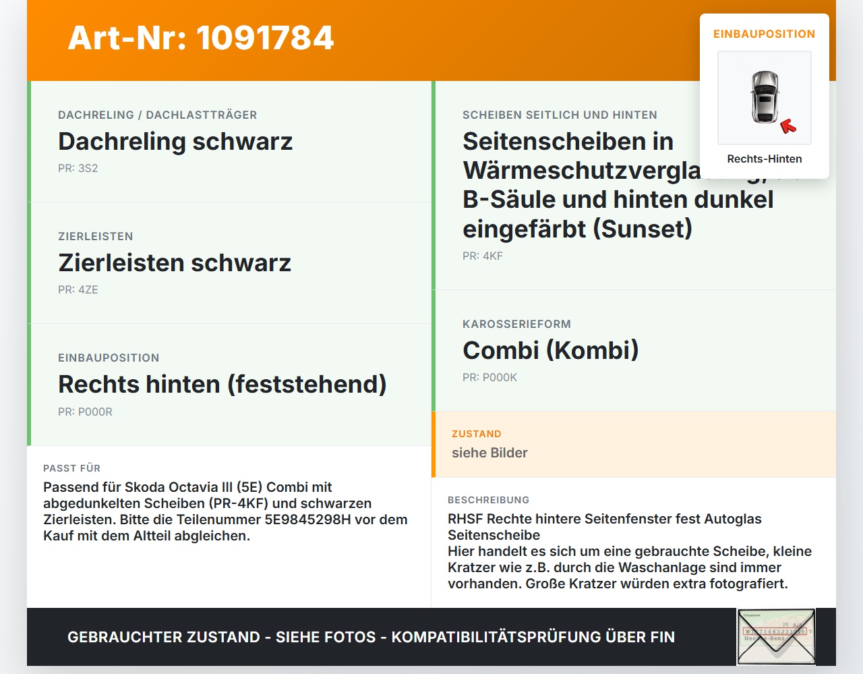Select Rechts hinten (feststehend) title
Screen dimensions: 863x674
pyautogui.click(x=222, y=385)
